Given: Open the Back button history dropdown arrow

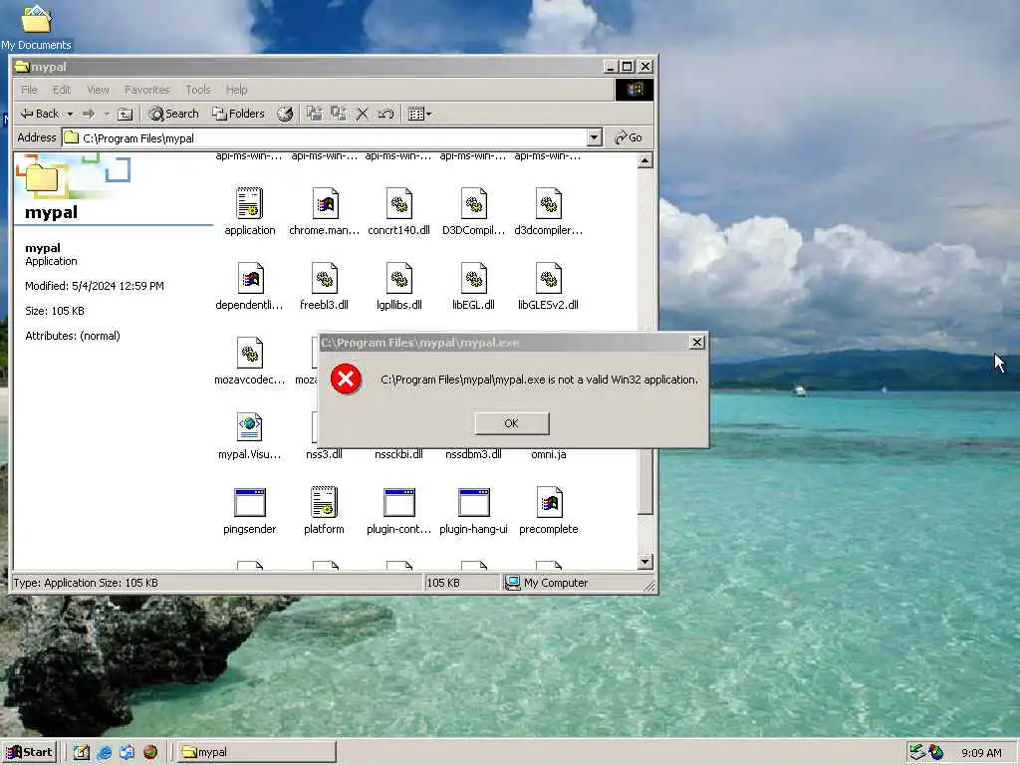Looking at the screenshot, I should (70, 114).
